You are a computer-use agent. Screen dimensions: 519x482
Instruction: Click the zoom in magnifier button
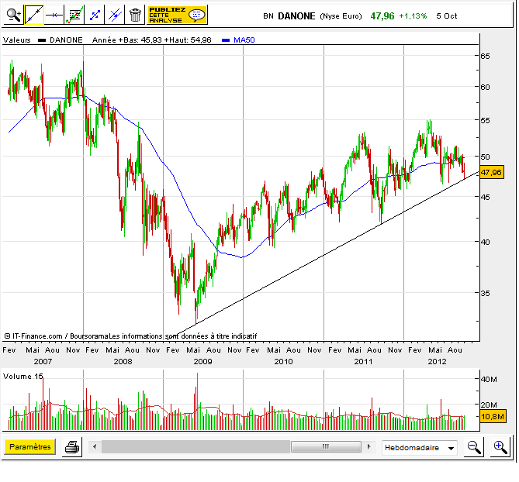tap(500, 447)
